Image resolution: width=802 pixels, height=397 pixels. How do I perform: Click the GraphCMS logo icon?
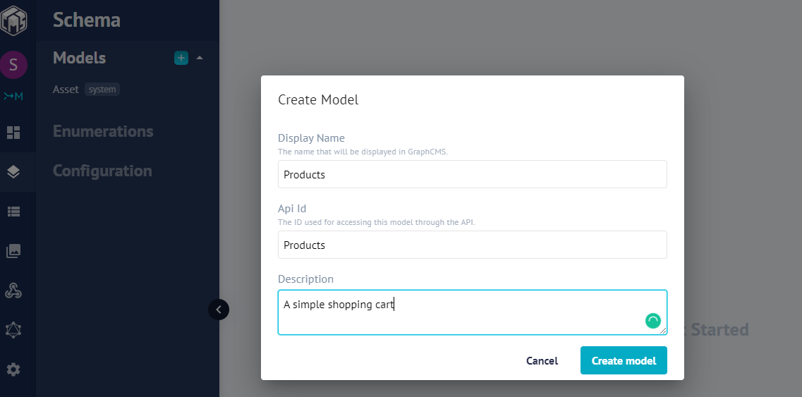pos(13,20)
